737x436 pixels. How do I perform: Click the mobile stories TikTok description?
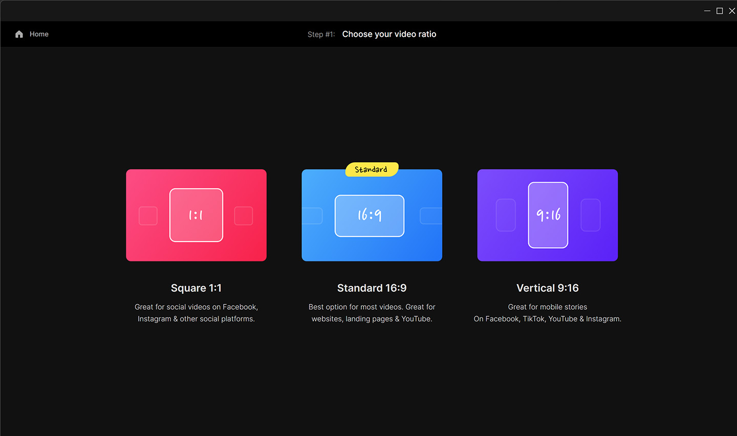click(547, 313)
